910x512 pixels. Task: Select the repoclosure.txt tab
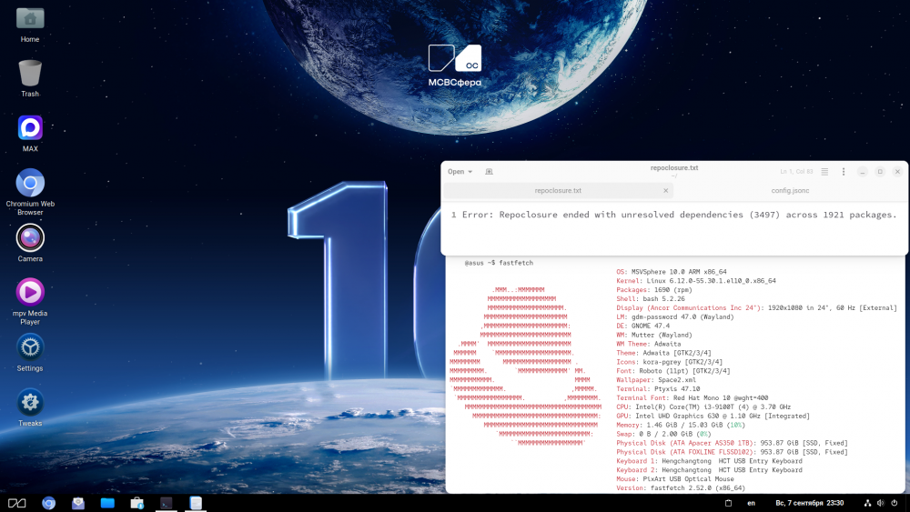(x=558, y=191)
